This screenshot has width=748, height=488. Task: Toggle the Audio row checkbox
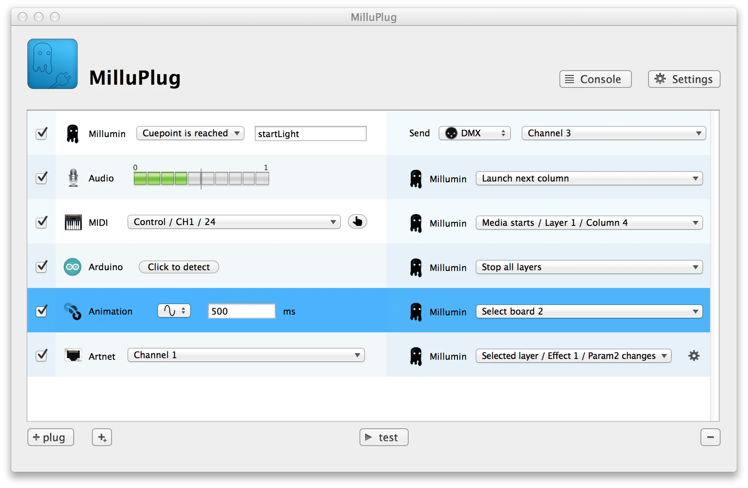coord(42,177)
